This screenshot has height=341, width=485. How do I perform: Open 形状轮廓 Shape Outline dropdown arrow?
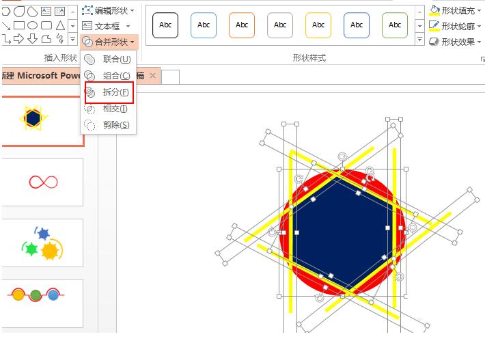[x=480, y=26]
